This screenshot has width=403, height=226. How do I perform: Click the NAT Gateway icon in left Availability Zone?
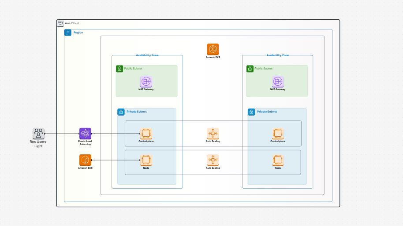click(146, 82)
